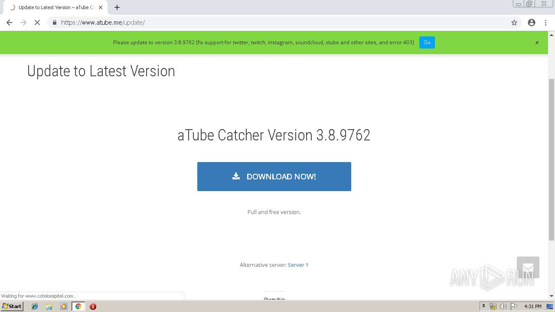
Task: Click the banner update message text
Action: tap(263, 42)
